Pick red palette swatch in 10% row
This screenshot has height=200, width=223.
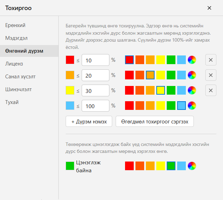point(129,60)
